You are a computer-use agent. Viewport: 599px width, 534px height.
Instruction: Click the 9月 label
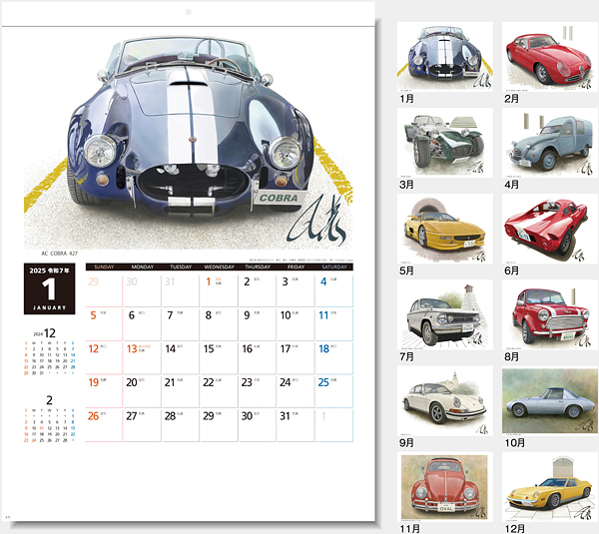point(407,443)
